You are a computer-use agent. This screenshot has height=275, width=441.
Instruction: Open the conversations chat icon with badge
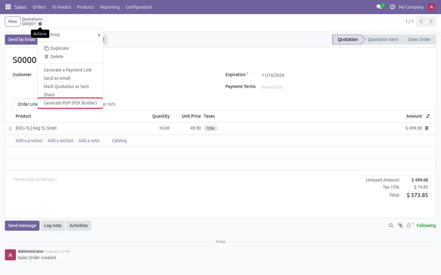pos(380,7)
